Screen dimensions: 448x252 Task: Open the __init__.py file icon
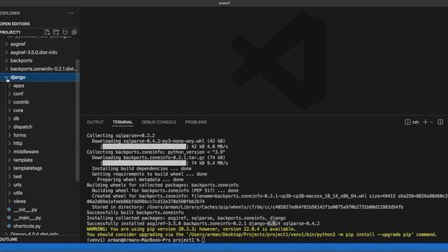[9, 209]
